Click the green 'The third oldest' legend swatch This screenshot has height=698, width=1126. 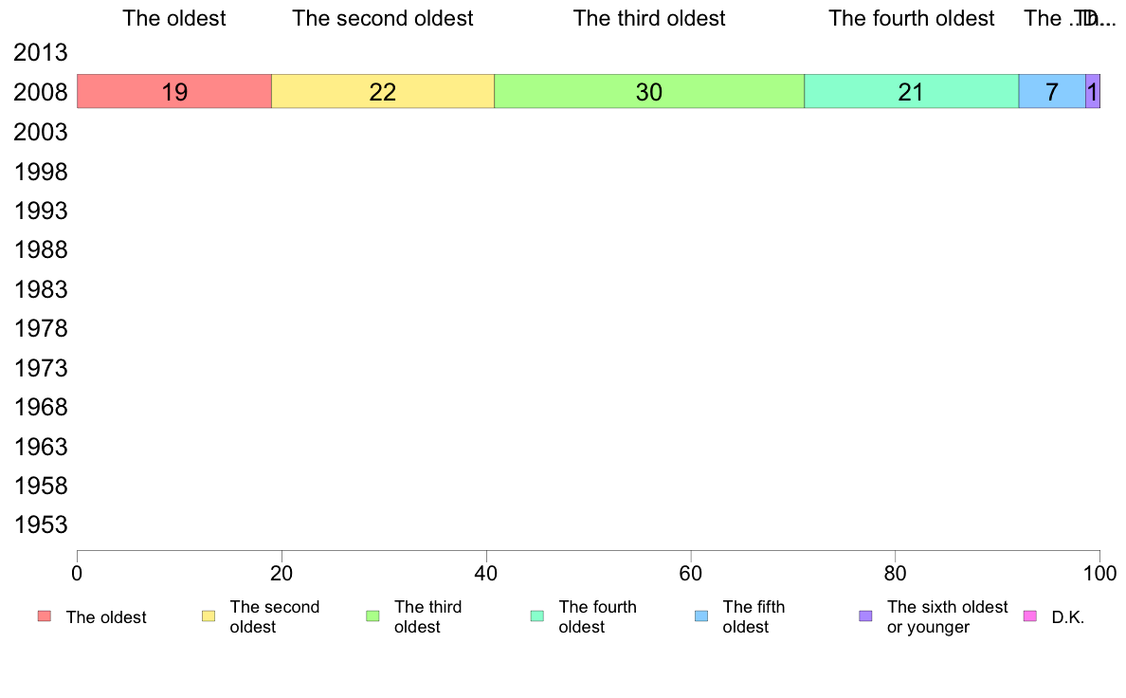[x=372, y=616]
